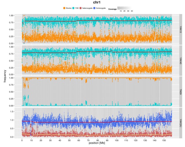Image resolution: width=185 pixels, height=147 pixels.
Task: Click the "position [Mb]" x-axis title
Action: pos(97,143)
